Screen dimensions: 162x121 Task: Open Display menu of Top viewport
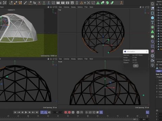[x=73, y=7]
